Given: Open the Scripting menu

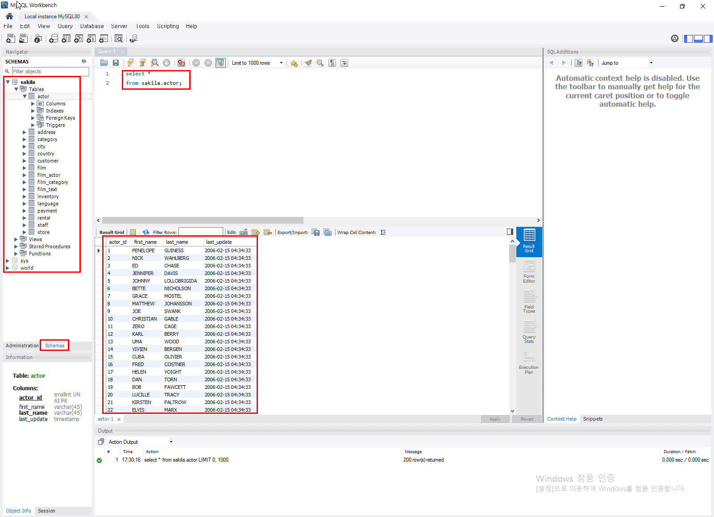Looking at the screenshot, I should [x=168, y=26].
